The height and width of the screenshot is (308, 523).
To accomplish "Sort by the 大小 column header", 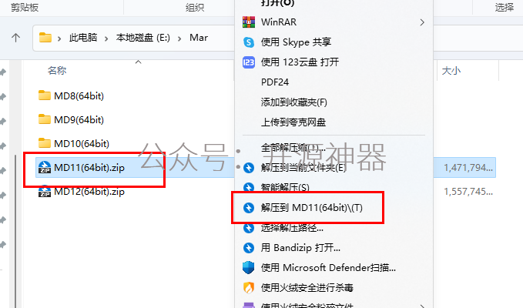I will pos(451,71).
